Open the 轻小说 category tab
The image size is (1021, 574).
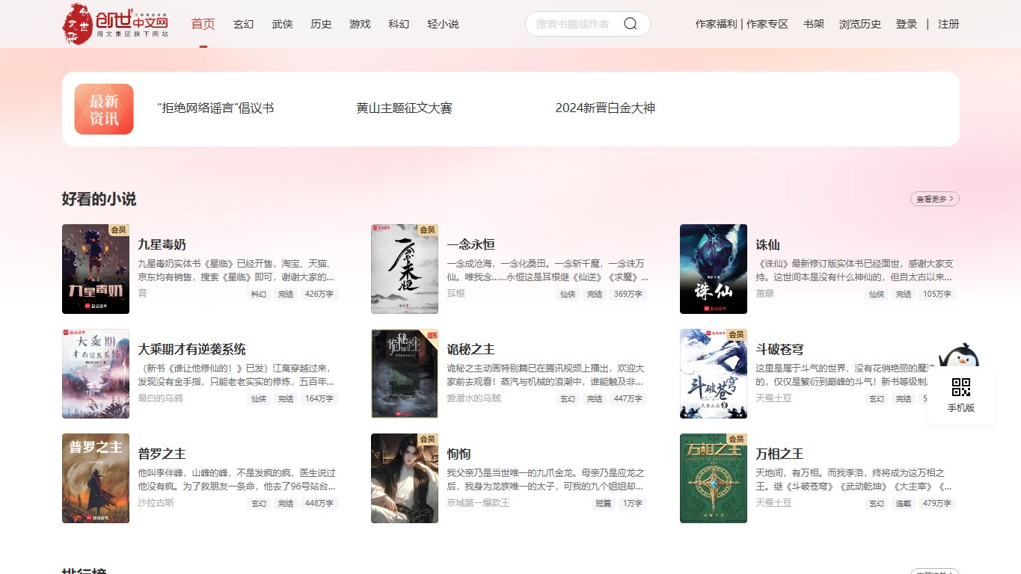coord(443,24)
